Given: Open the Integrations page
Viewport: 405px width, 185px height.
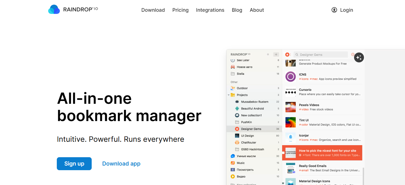Looking at the screenshot, I should point(210,10).
